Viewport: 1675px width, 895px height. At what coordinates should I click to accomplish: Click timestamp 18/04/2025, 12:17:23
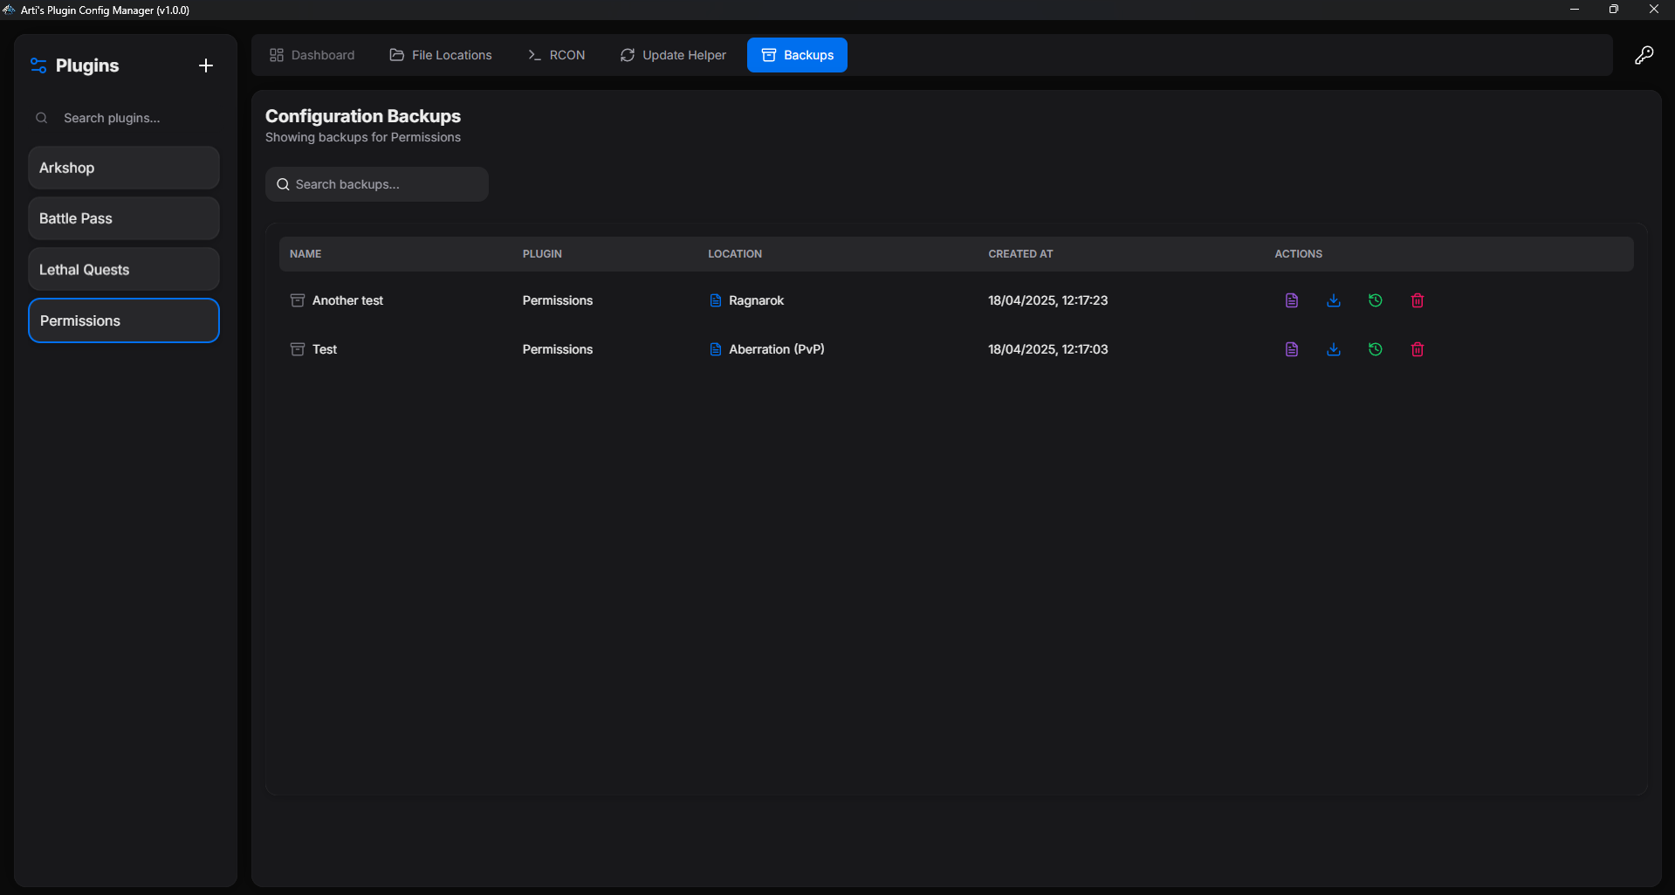1047,300
